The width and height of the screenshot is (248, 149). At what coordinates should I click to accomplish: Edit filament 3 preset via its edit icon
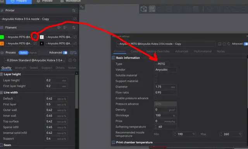[x=35, y=43]
